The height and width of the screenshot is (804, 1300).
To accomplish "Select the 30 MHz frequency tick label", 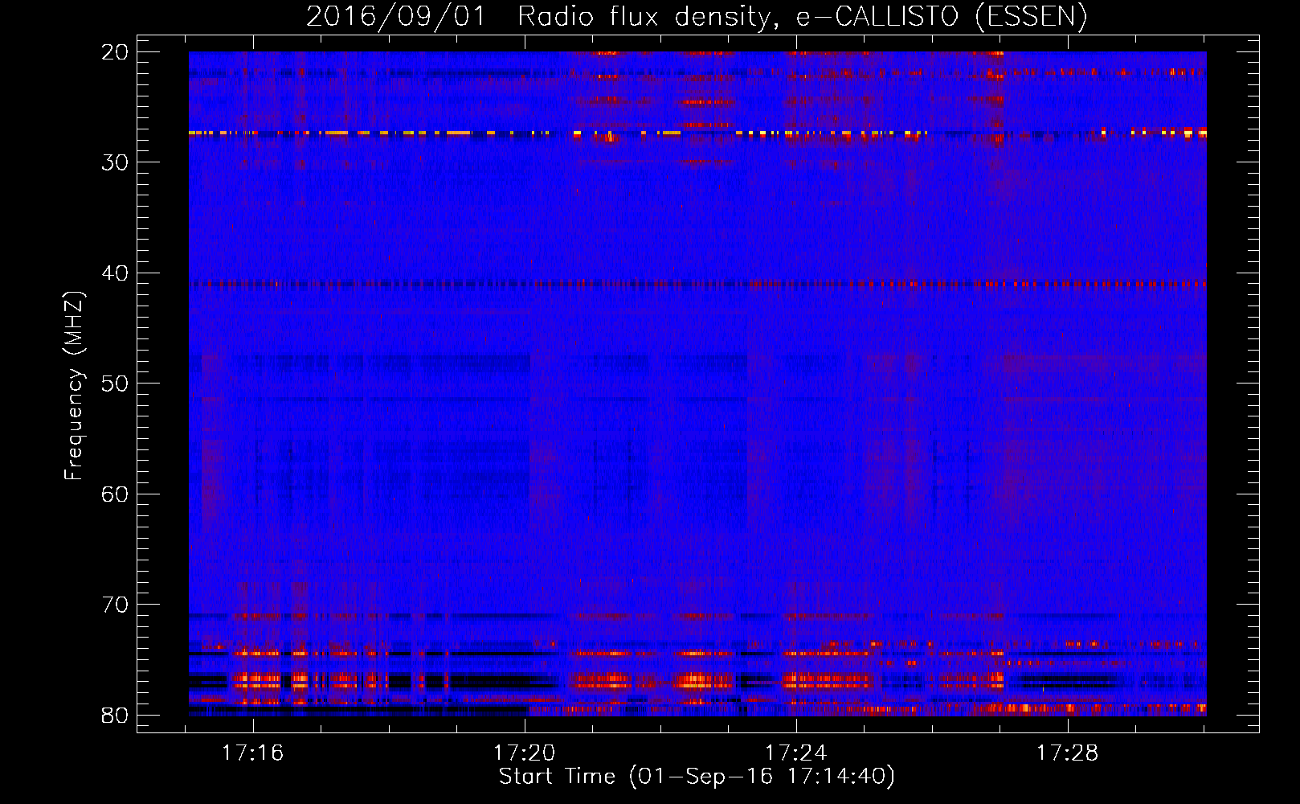I will click(x=115, y=162).
